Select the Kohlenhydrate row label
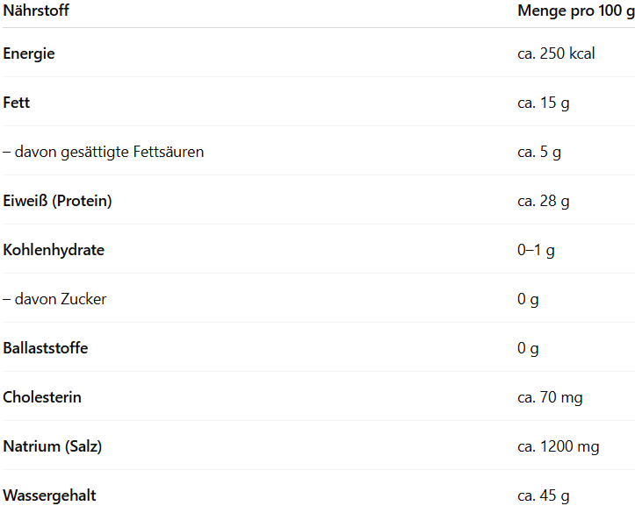The image size is (635, 513). point(54,250)
